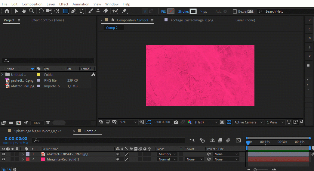Delete selected project item with trash icon
314x171 pixels.
tap(48, 123)
